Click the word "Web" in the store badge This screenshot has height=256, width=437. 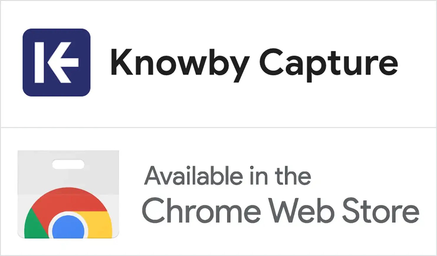click(x=301, y=211)
